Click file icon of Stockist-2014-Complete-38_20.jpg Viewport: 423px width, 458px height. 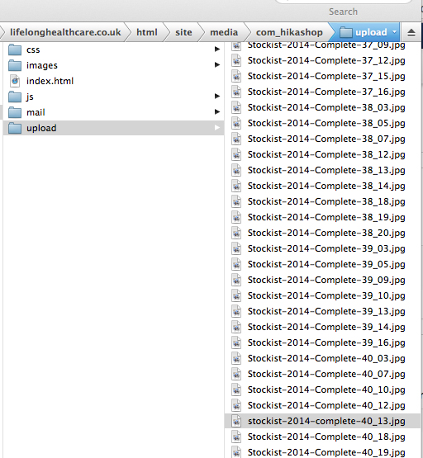pos(236,233)
